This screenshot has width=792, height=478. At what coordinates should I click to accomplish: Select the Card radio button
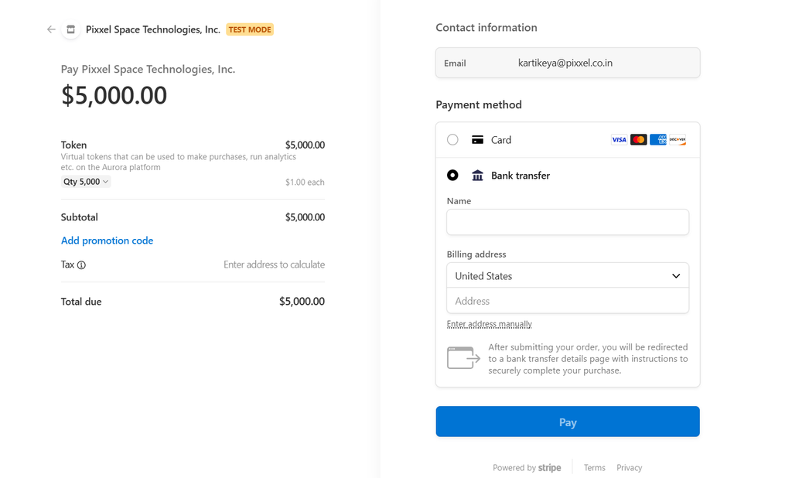[x=452, y=140]
